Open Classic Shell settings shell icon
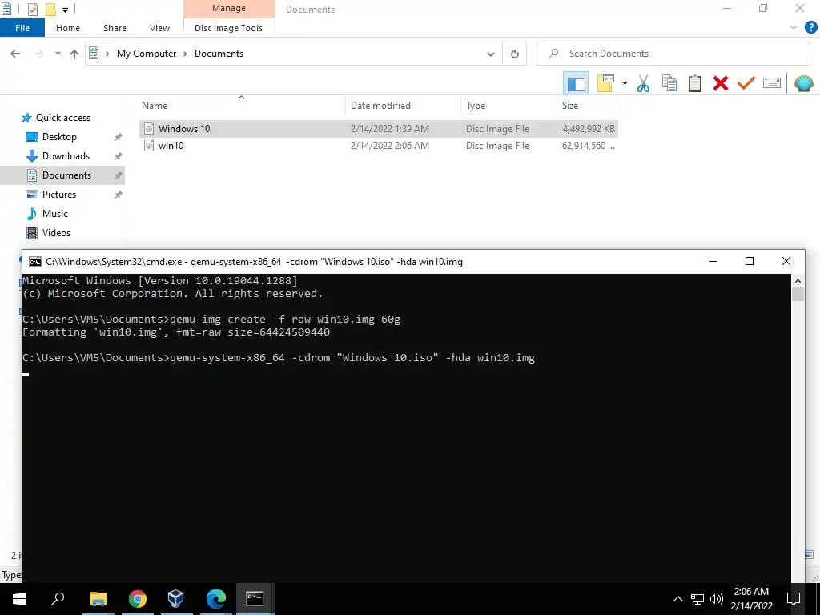820x615 pixels. pos(804,83)
